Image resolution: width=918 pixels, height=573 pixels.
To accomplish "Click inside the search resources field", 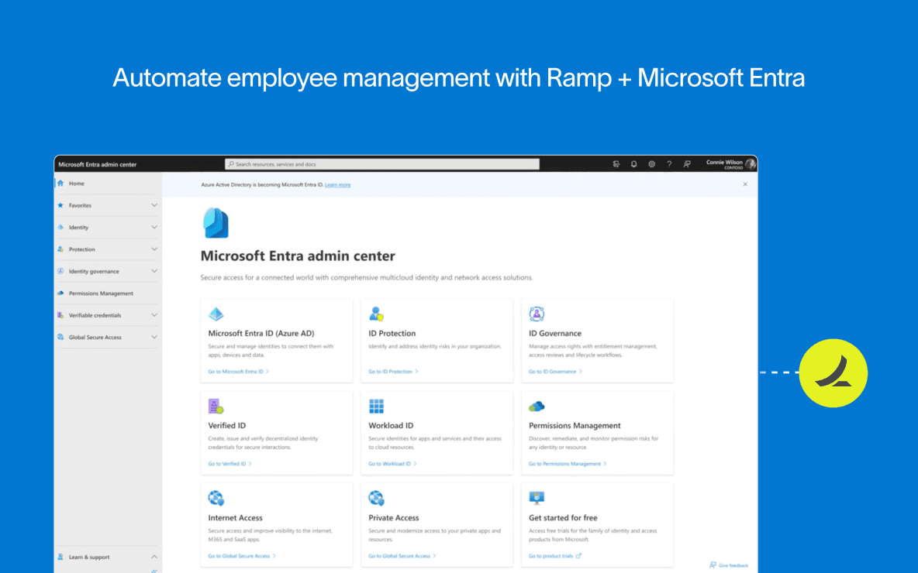I will coord(380,163).
